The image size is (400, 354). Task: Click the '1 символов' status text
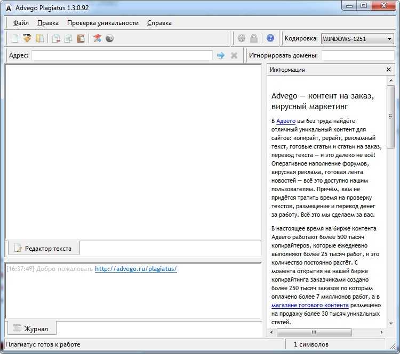pos(311,344)
